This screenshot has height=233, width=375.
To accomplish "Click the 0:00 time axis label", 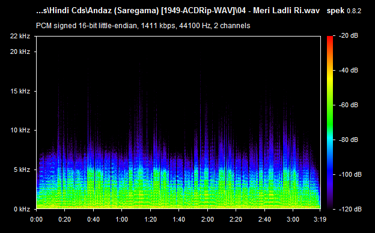I will pyautogui.click(x=36, y=219).
